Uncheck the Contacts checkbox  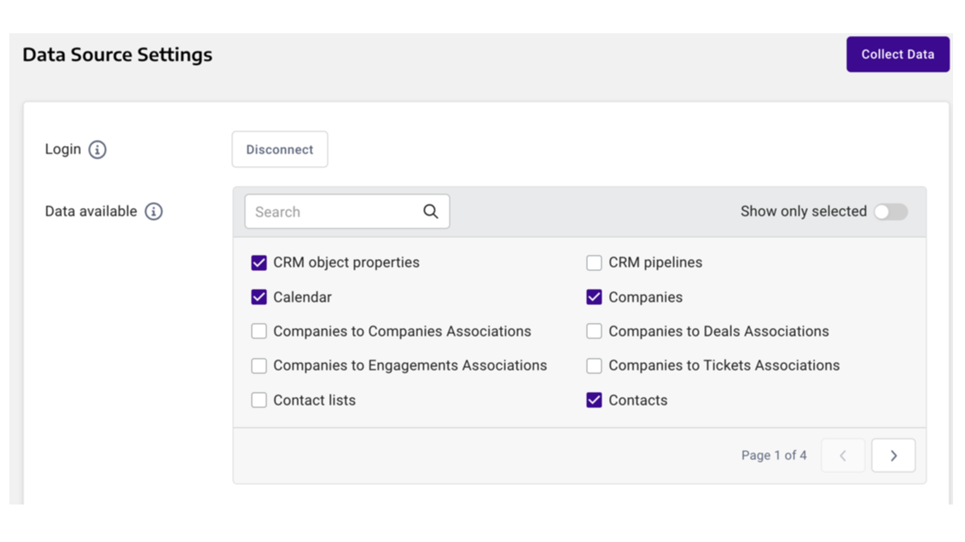click(x=595, y=401)
